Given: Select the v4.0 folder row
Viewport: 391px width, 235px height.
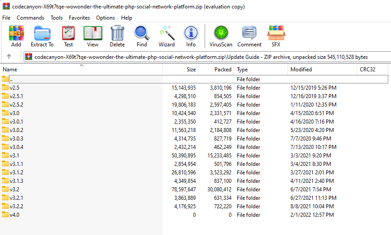Looking at the screenshot, I should 14,215.
